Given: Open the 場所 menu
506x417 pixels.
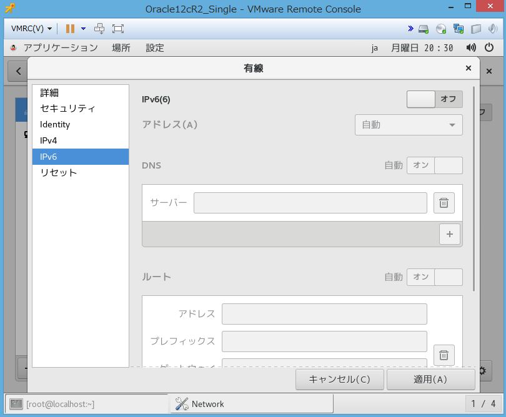Looking at the screenshot, I should (x=121, y=47).
